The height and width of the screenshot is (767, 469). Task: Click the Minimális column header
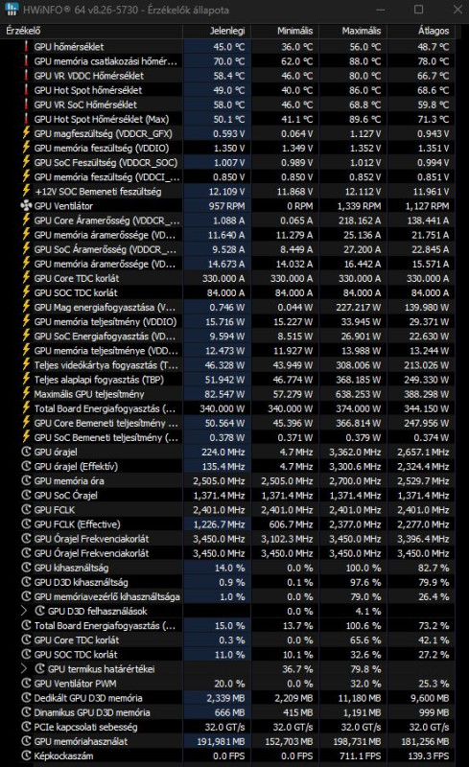coord(285,31)
